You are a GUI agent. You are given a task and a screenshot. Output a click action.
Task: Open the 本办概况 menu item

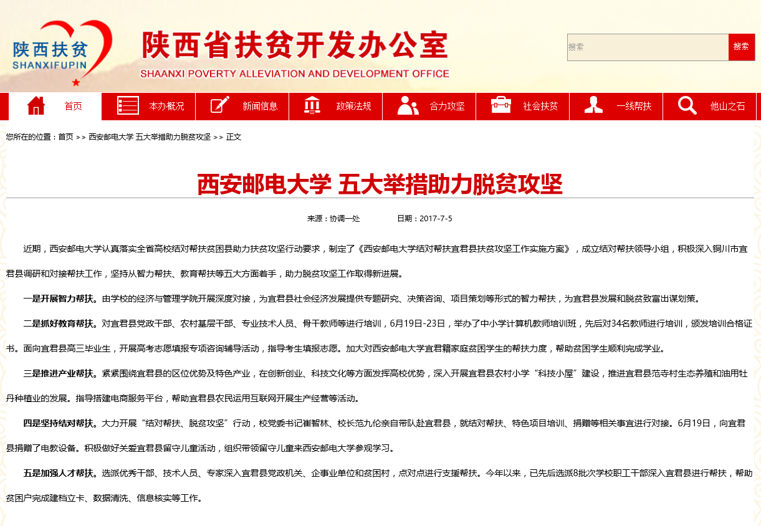pos(166,107)
